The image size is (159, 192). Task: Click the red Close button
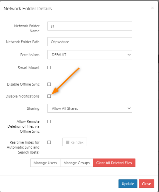coord(146,184)
